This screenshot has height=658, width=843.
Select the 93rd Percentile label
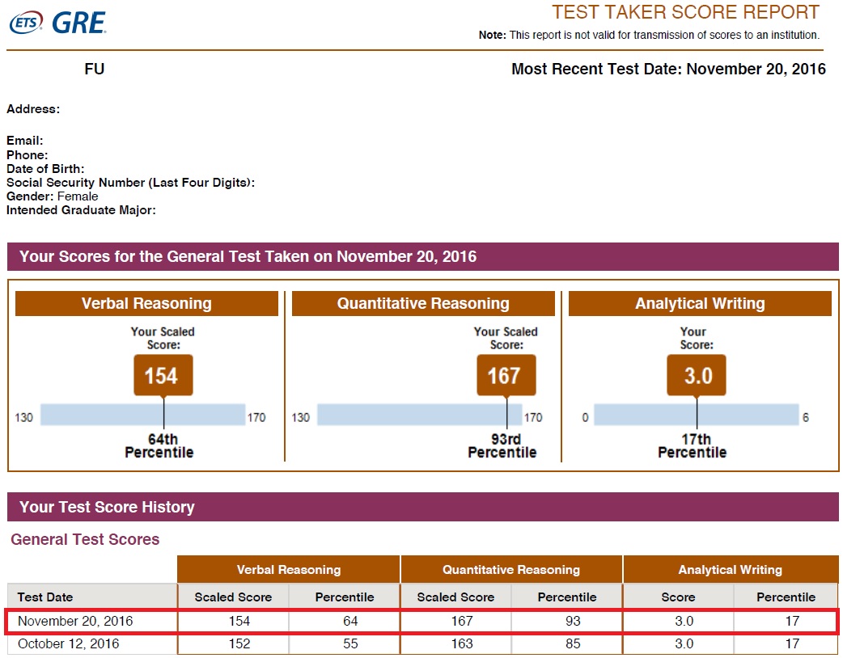click(502, 446)
